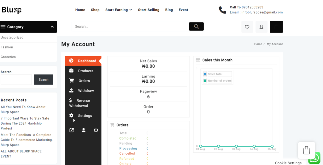Open the WhatsApp chat icon

[314, 158]
